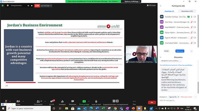Open PowerPoint from the taskbar

click(x=133, y=108)
